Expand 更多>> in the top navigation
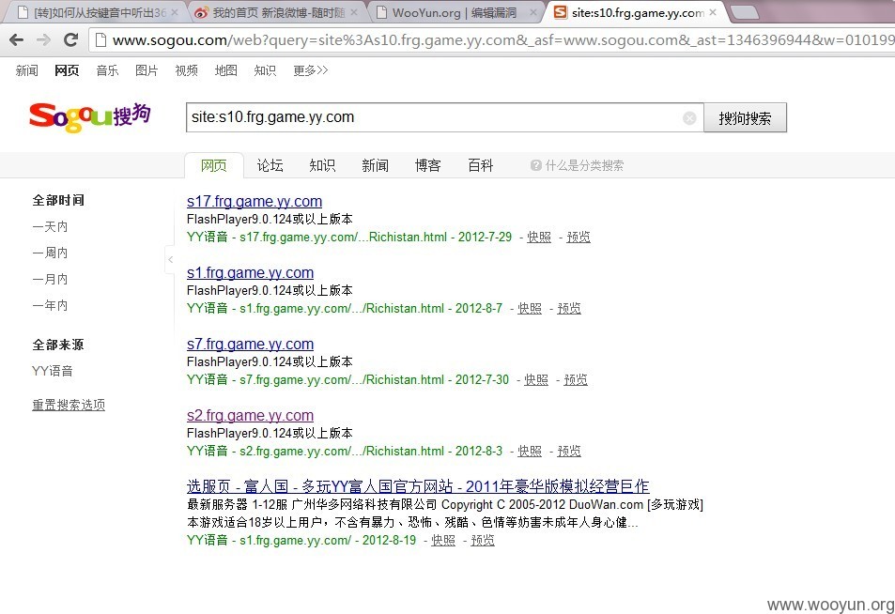895x614 pixels. (x=311, y=70)
